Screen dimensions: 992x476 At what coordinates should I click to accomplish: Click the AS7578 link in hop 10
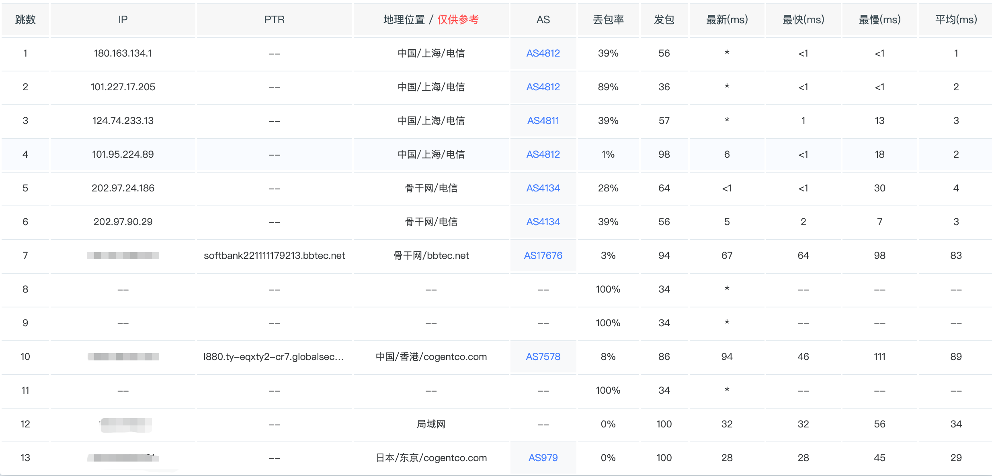point(543,357)
